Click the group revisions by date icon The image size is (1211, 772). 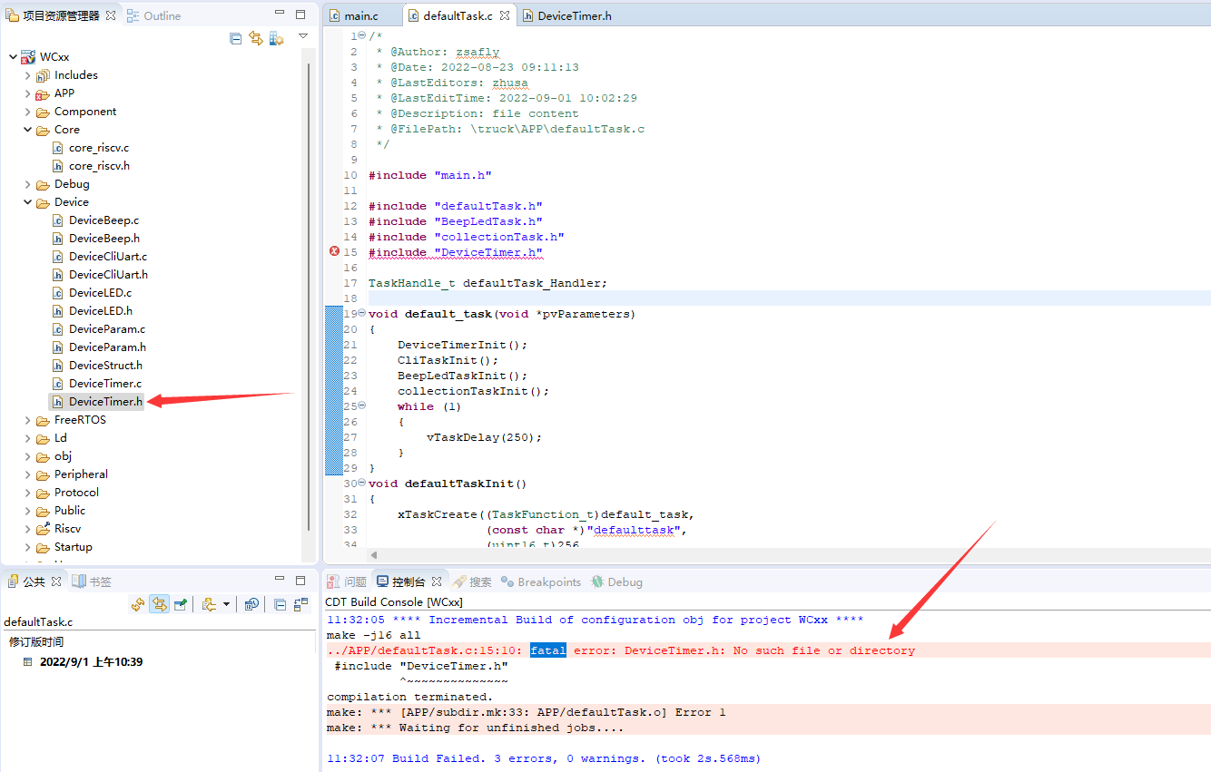click(251, 604)
